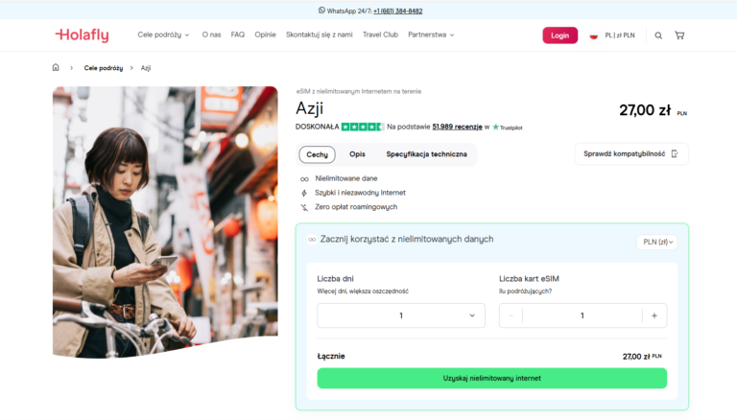737x420 pixels.
Task: Click the lightning icon beside Szybki Internet
Action: click(x=304, y=193)
